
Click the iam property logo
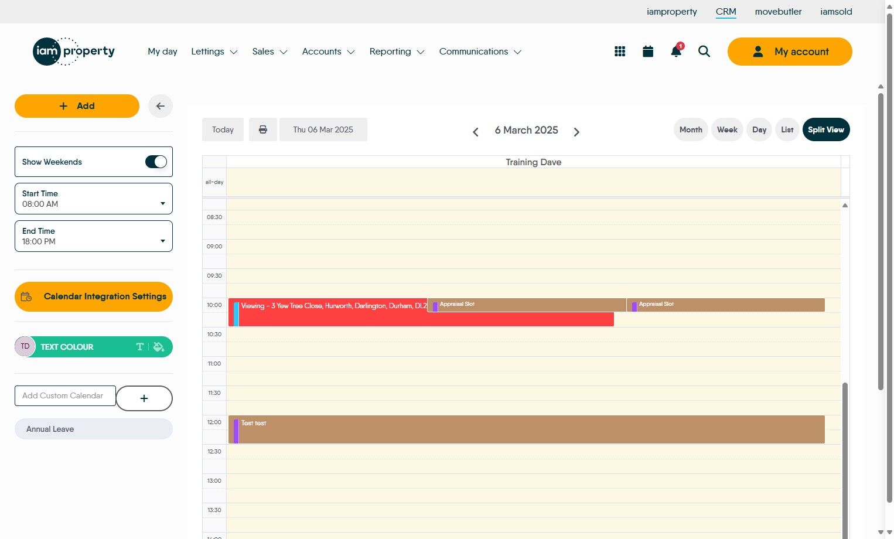pyautogui.click(x=74, y=52)
